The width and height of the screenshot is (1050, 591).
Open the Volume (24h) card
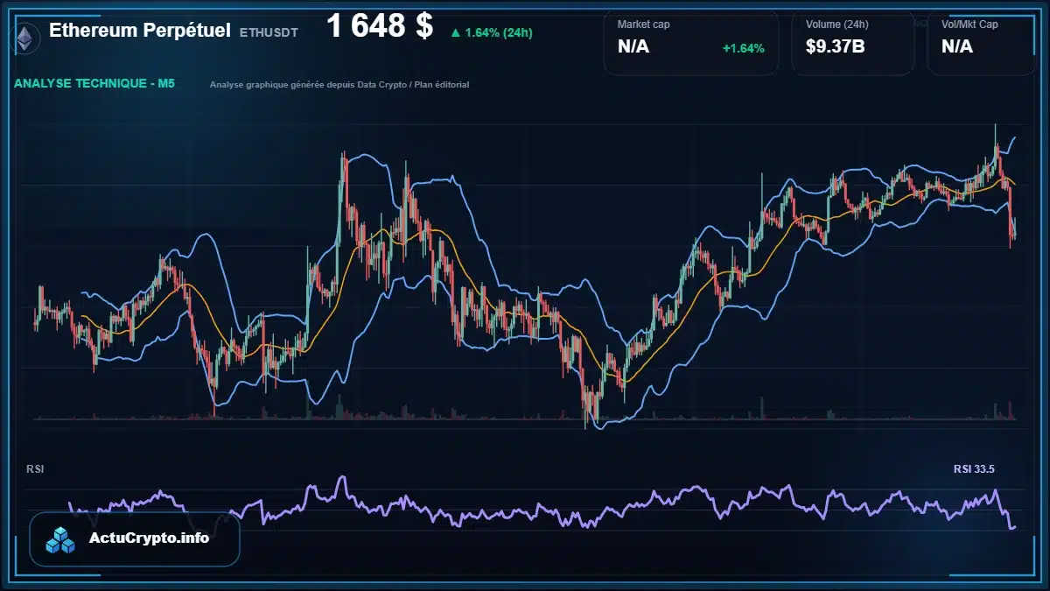(x=853, y=42)
